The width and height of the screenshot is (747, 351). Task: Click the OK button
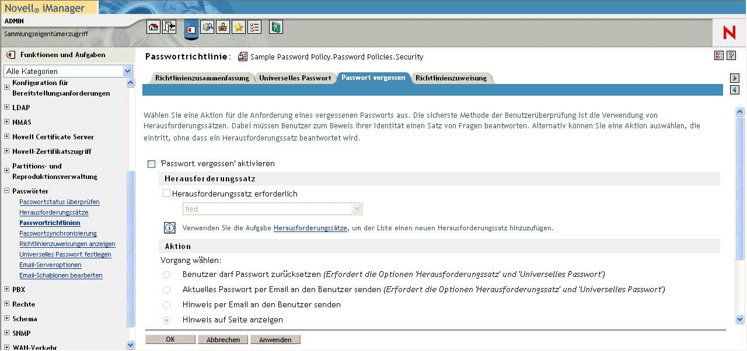click(x=170, y=339)
